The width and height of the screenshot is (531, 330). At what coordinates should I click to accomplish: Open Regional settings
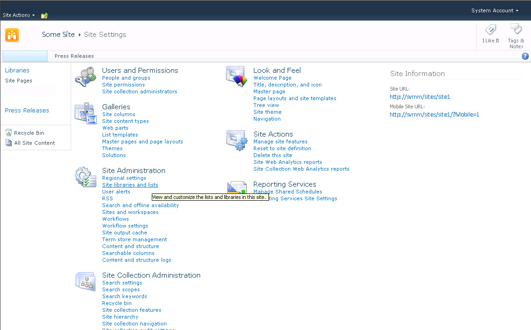124,178
